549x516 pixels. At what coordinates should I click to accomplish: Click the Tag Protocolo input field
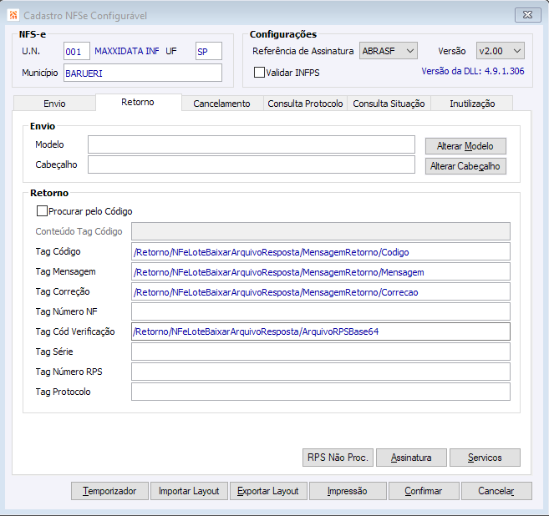pyautogui.click(x=320, y=392)
